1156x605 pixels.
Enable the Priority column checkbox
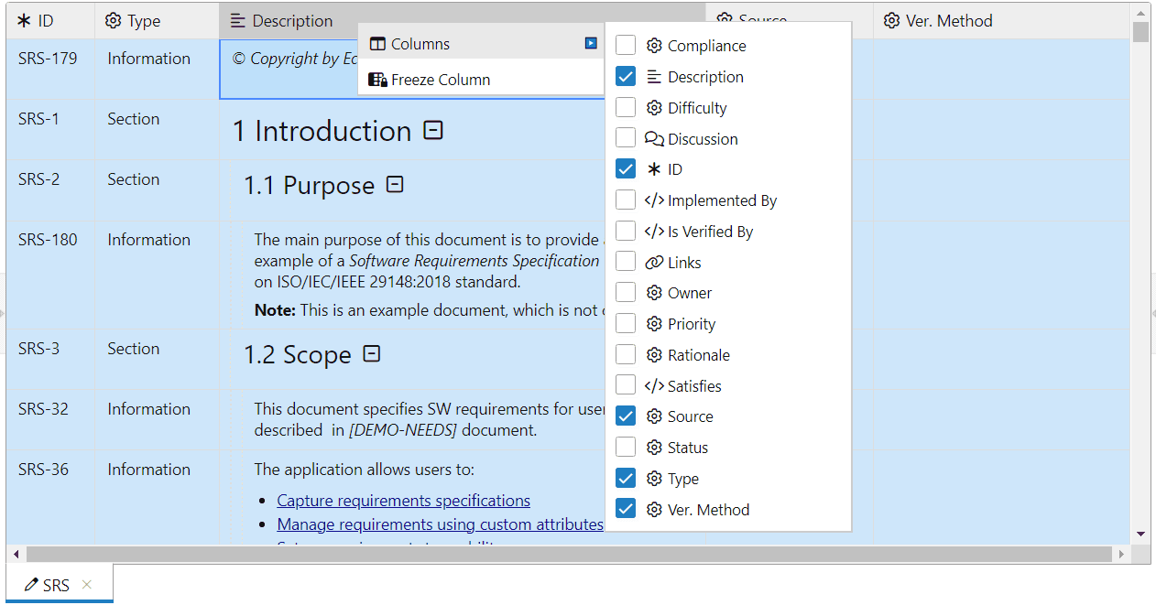pos(626,324)
